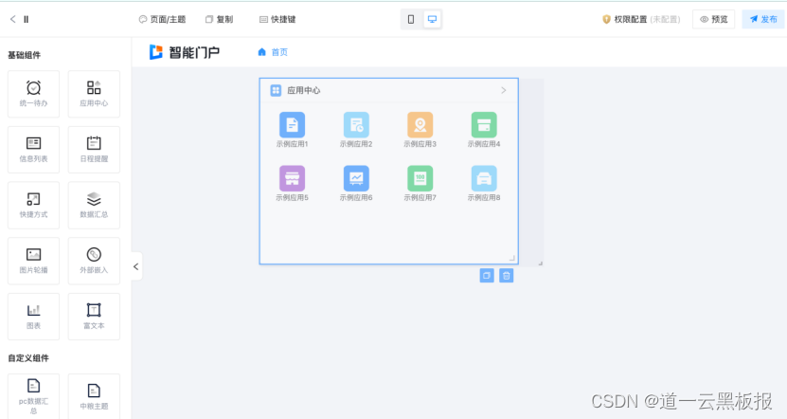The width and height of the screenshot is (787, 419).
Task: Add the 信息列表 component
Action: (34, 150)
